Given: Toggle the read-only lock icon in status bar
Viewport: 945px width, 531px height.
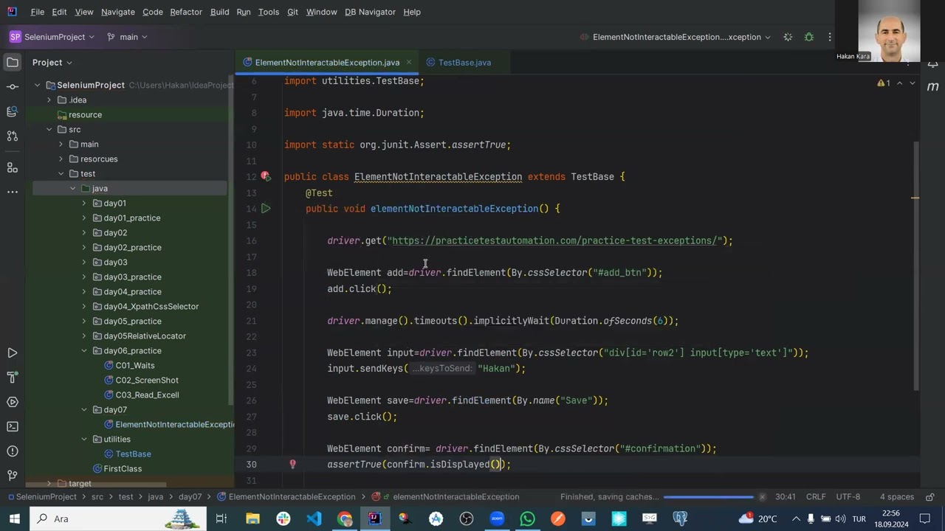Looking at the screenshot, I should (x=930, y=496).
